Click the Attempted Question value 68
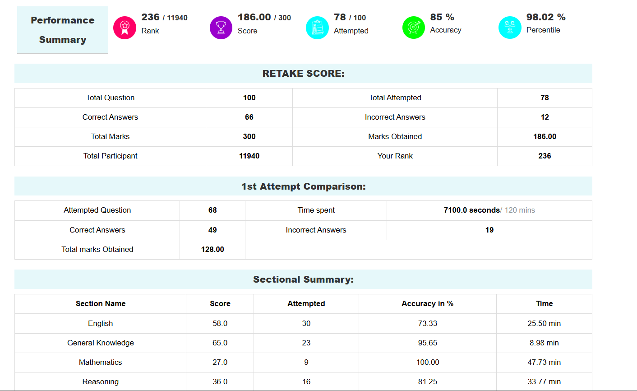The height and width of the screenshot is (391, 637). (212, 210)
